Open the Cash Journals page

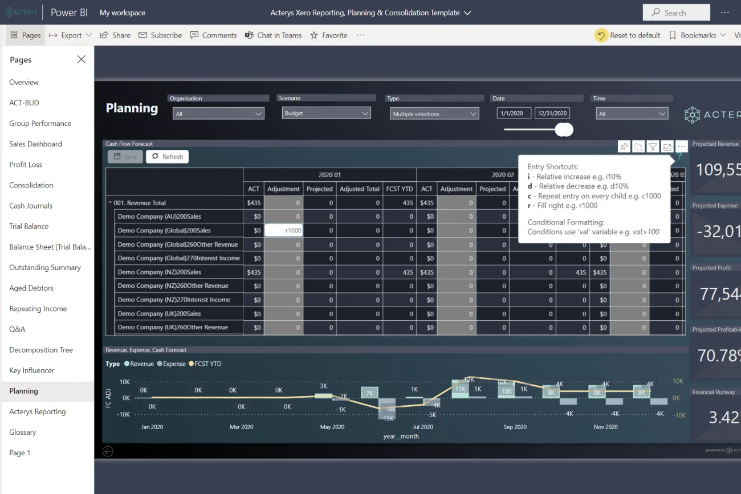[x=31, y=206]
